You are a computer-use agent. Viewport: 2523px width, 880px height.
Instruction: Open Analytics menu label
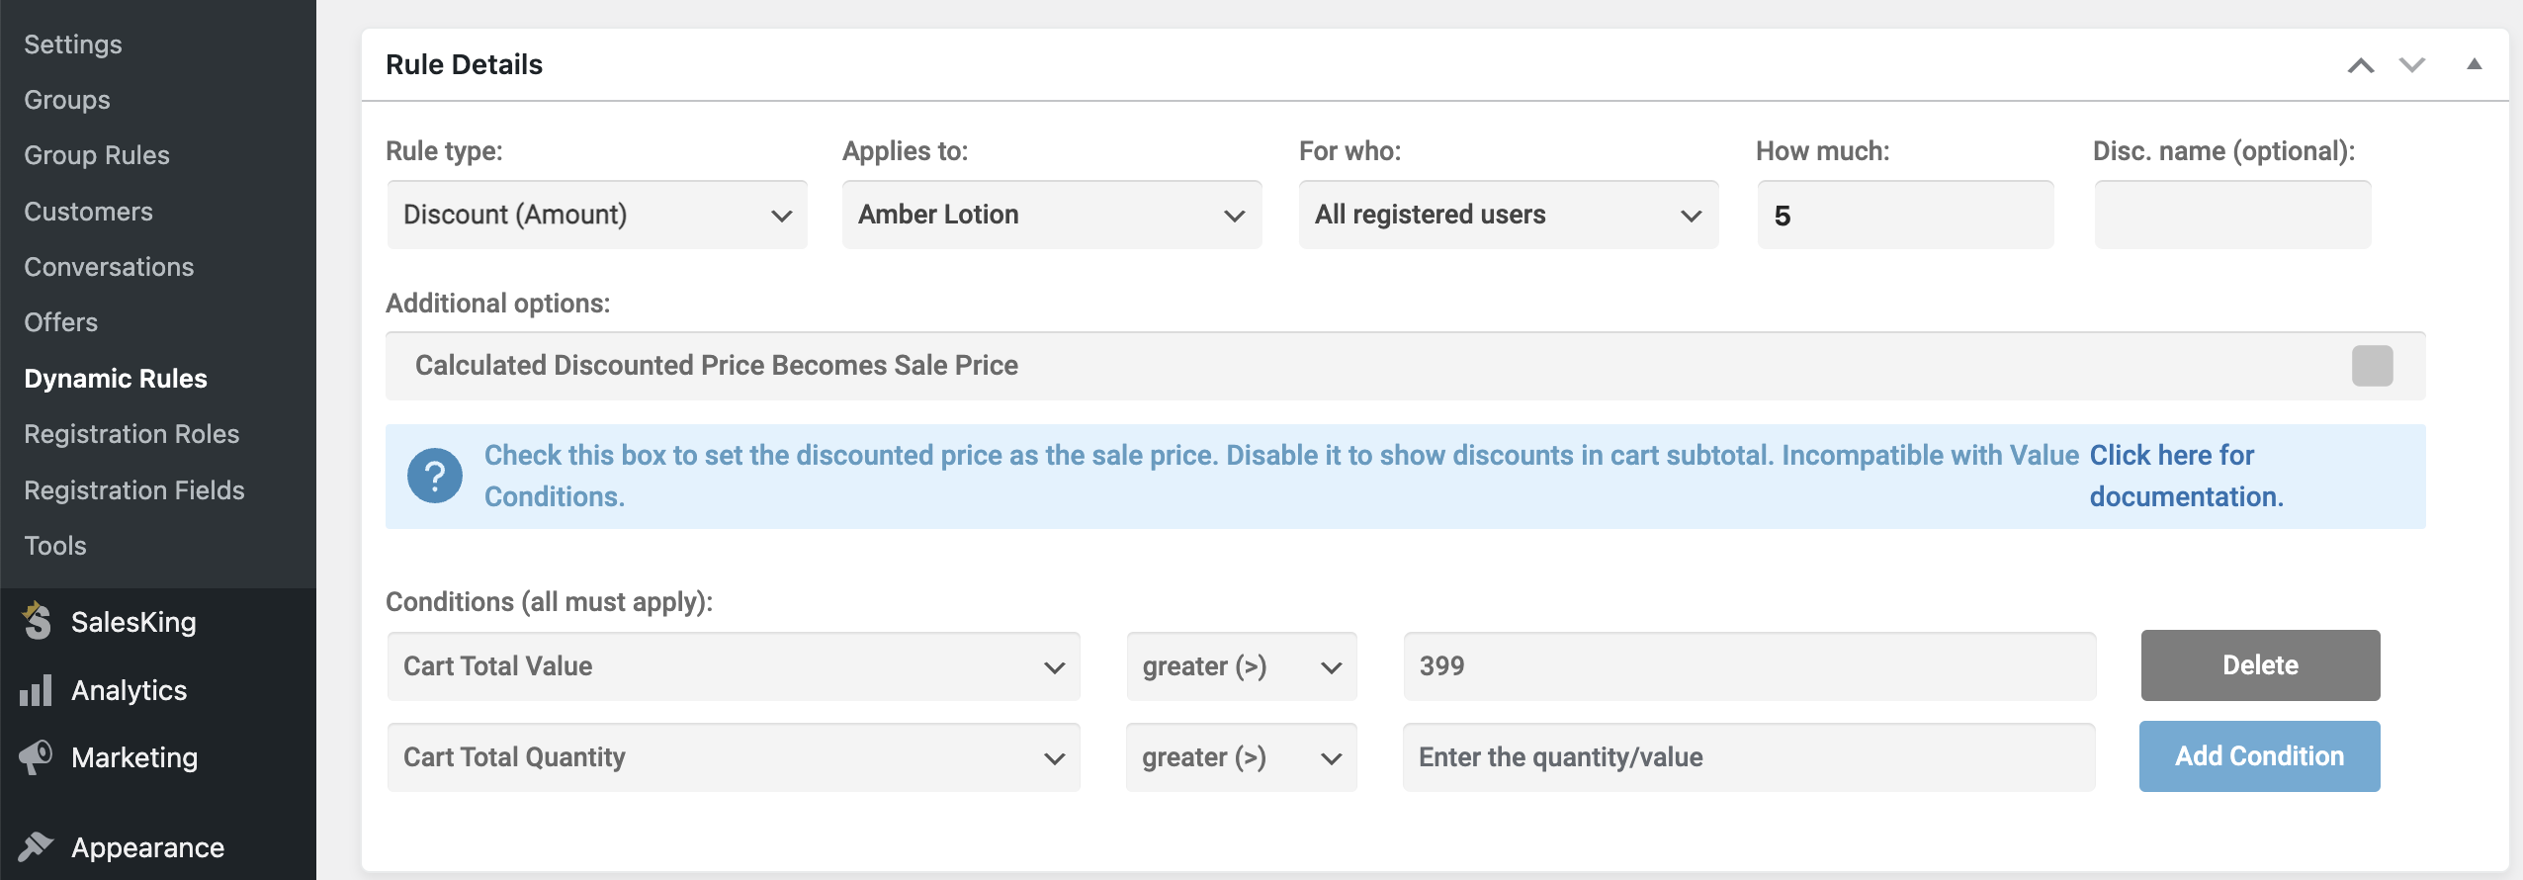point(130,690)
